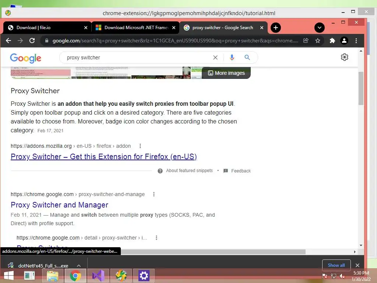Open the gear settings app in taskbar
Viewport: 377px width, 283px height.
144,276
